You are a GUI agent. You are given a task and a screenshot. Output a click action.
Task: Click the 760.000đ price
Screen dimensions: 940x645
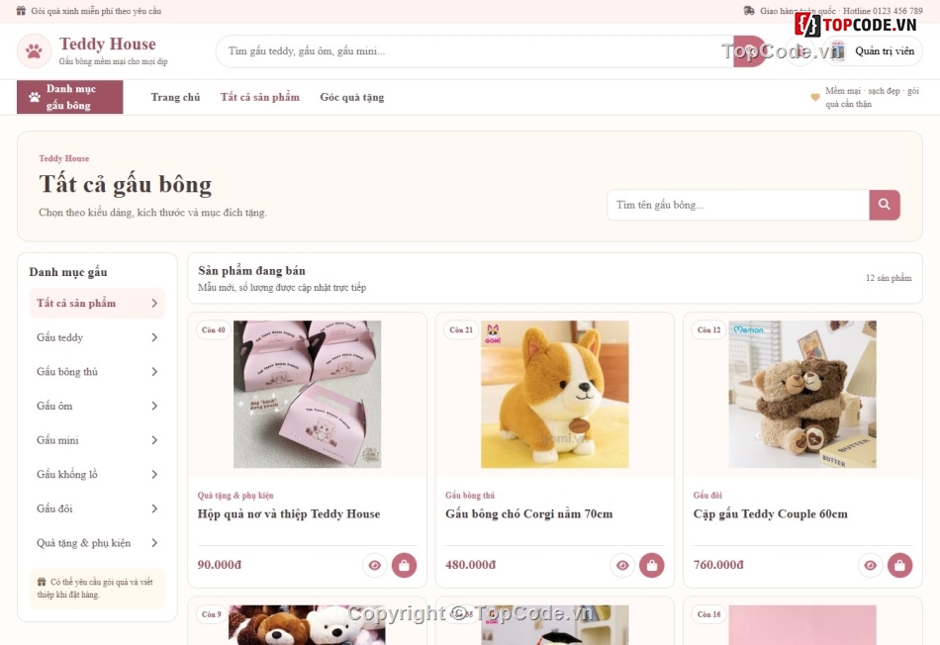click(718, 565)
